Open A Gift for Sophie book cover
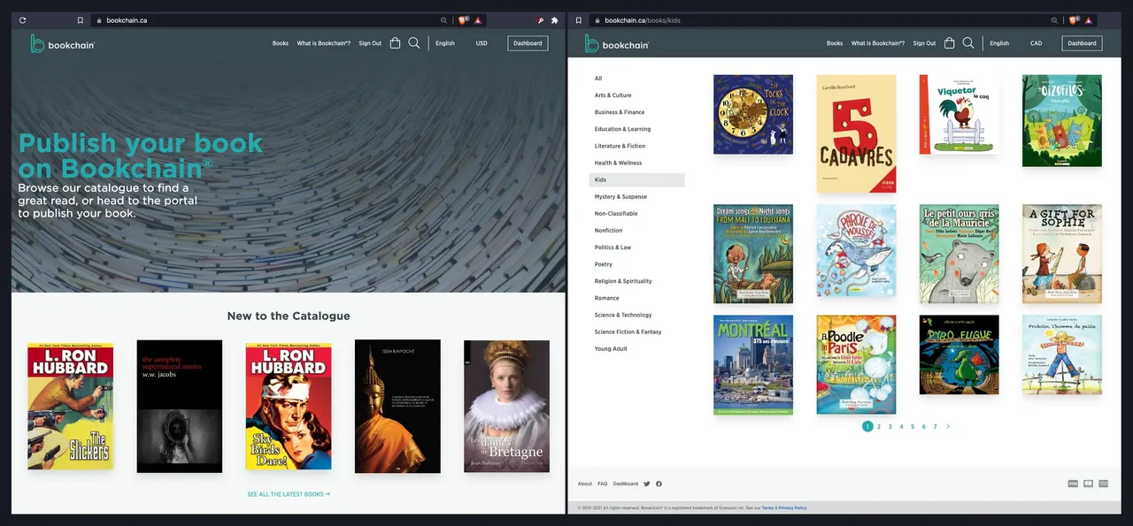 click(x=1062, y=254)
